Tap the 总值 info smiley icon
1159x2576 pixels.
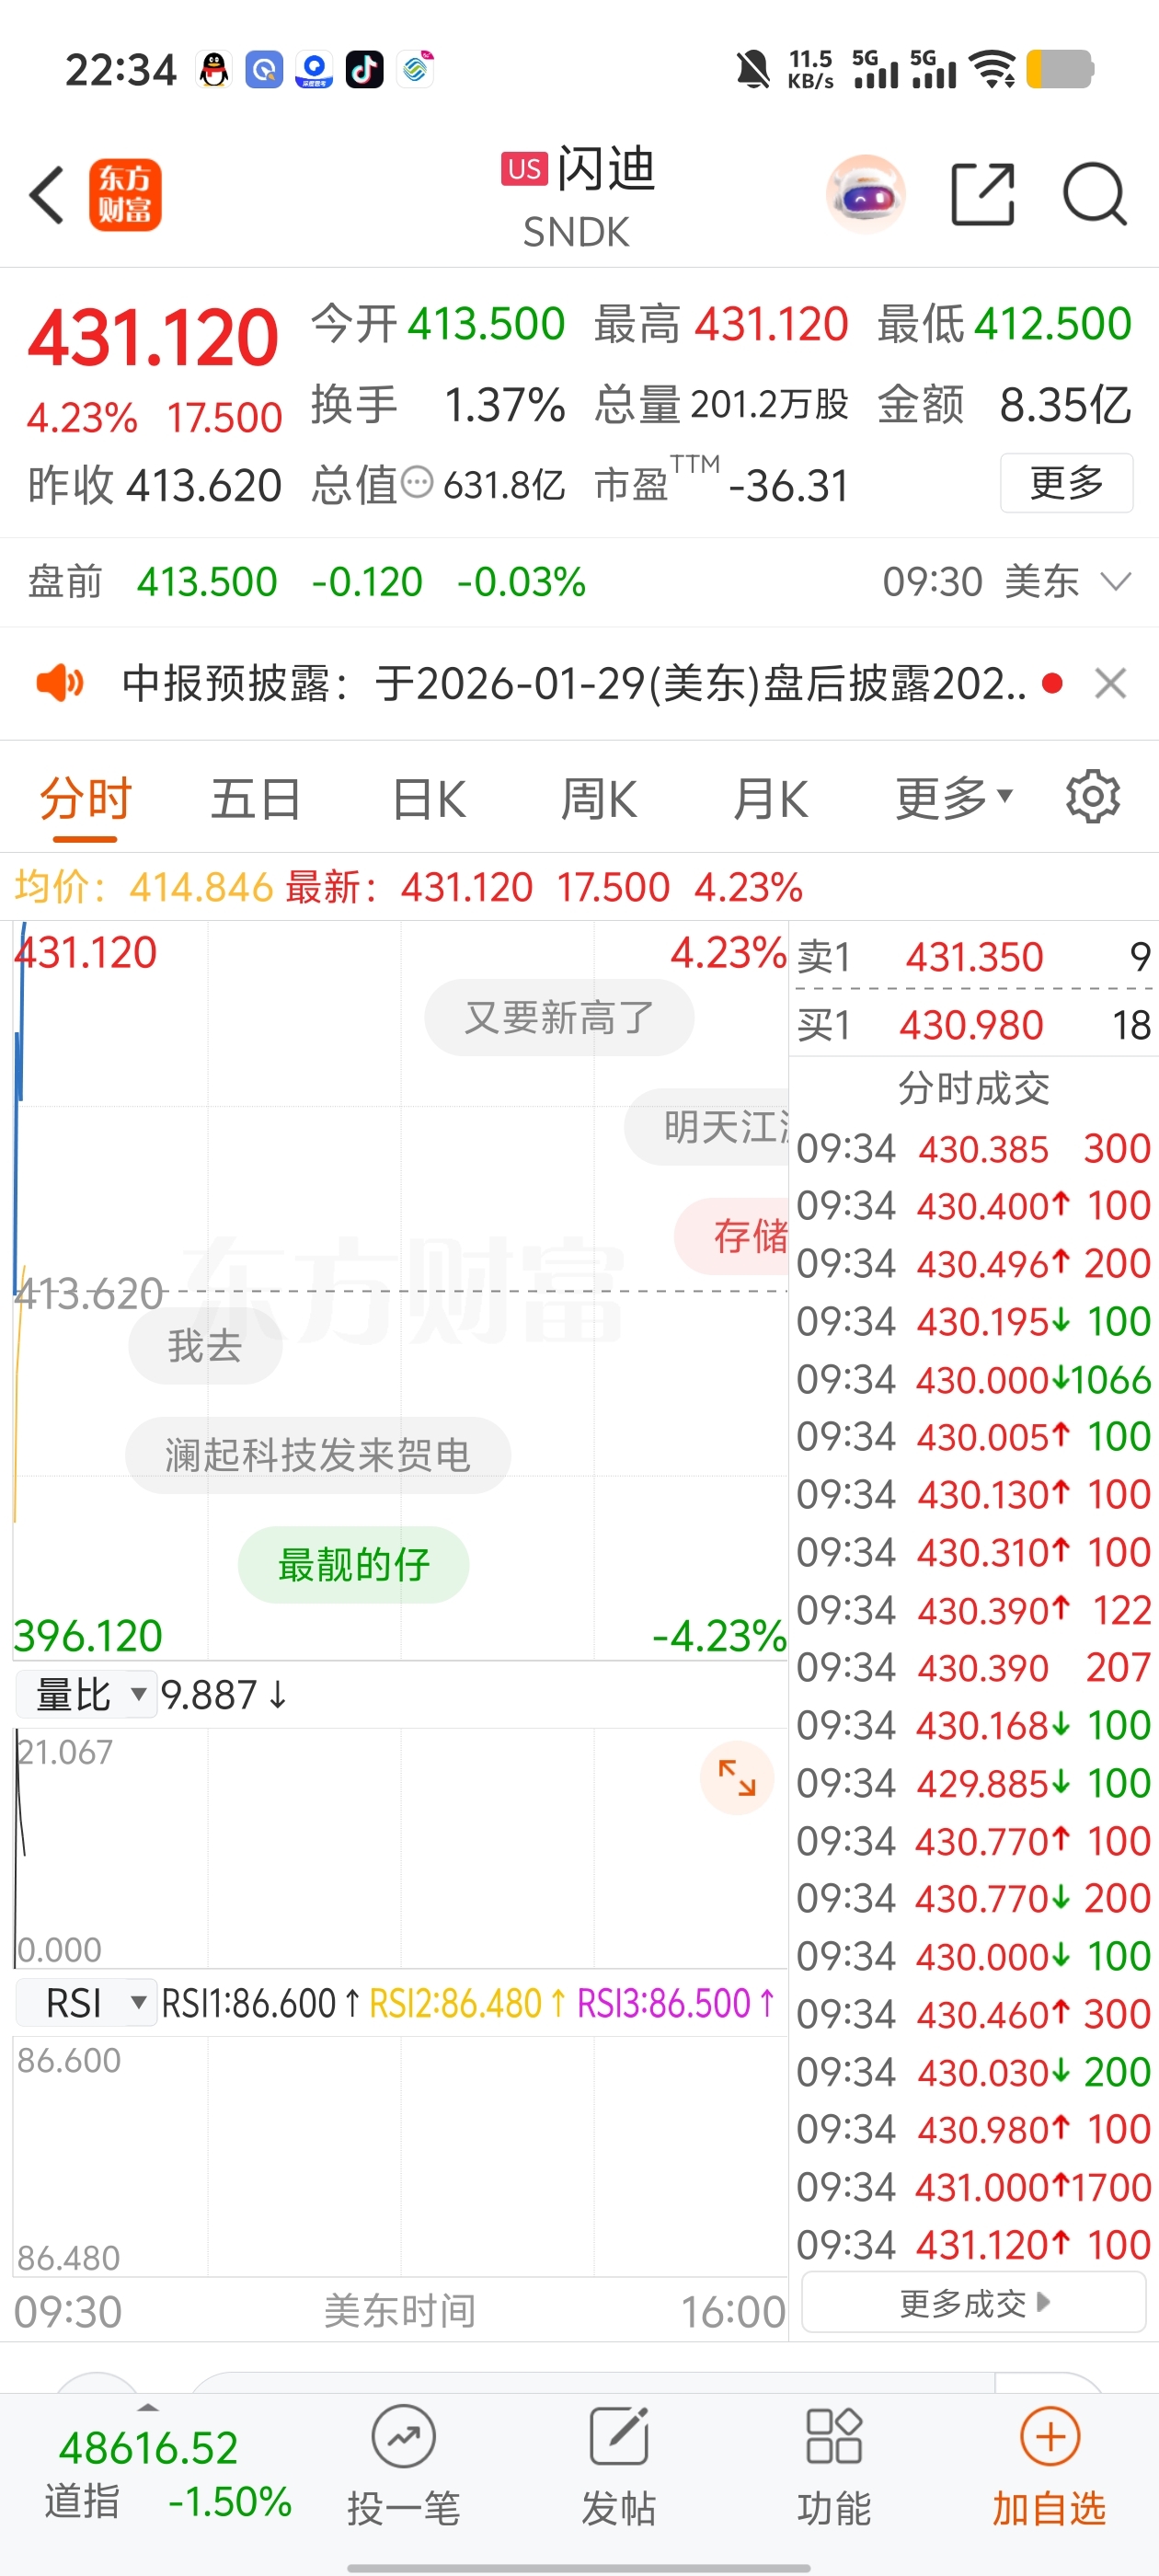point(417,483)
